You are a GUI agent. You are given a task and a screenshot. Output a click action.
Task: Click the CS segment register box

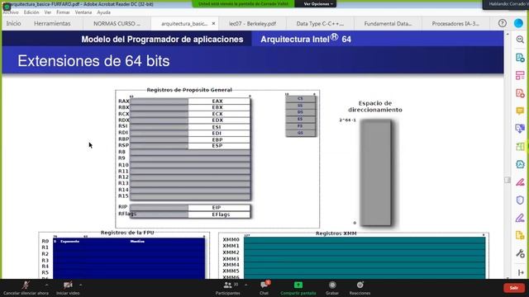(x=300, y=99)
